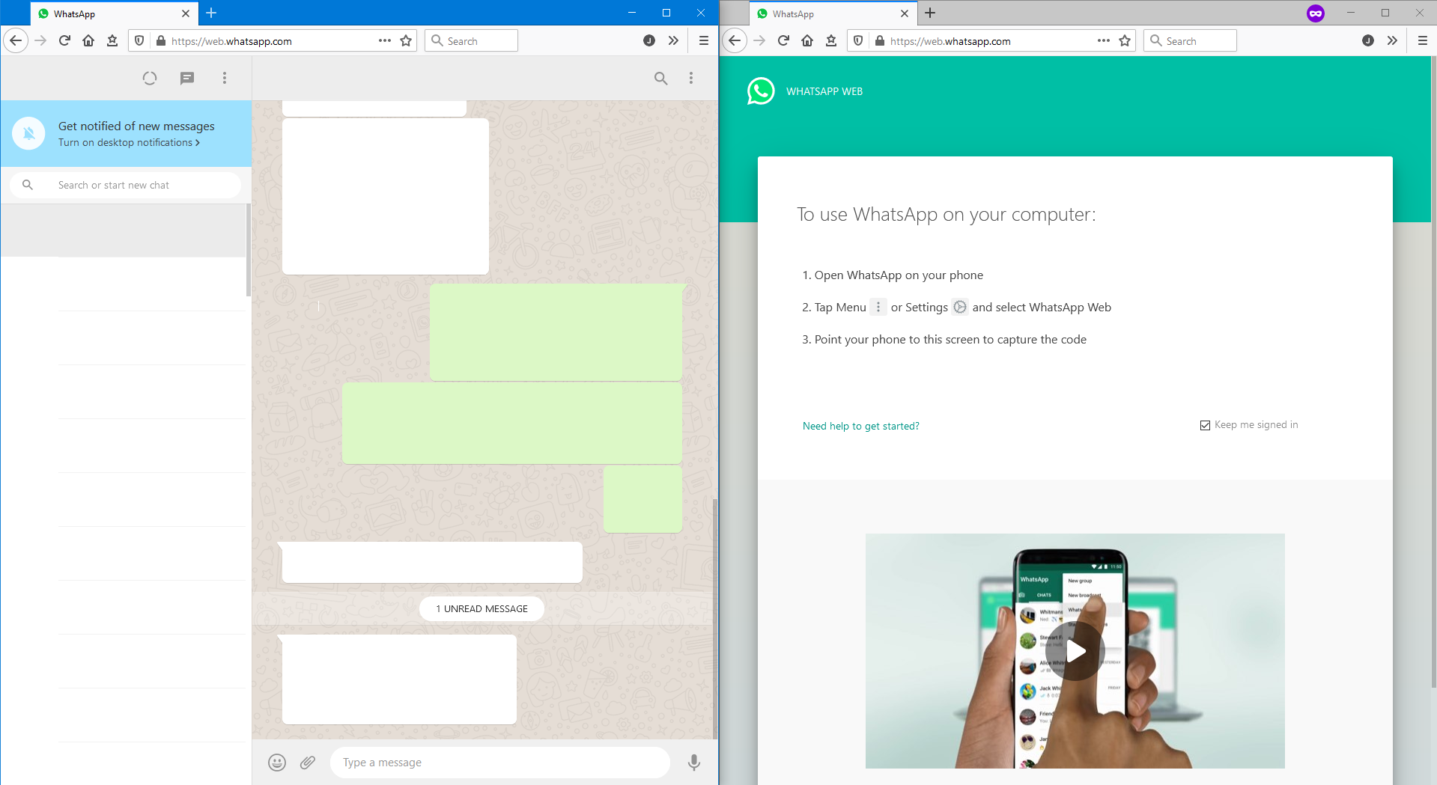This screenshot has height=785, width=1437.
Task: Enable desktop notifications from the banner
Action: [x=128, y=142]
